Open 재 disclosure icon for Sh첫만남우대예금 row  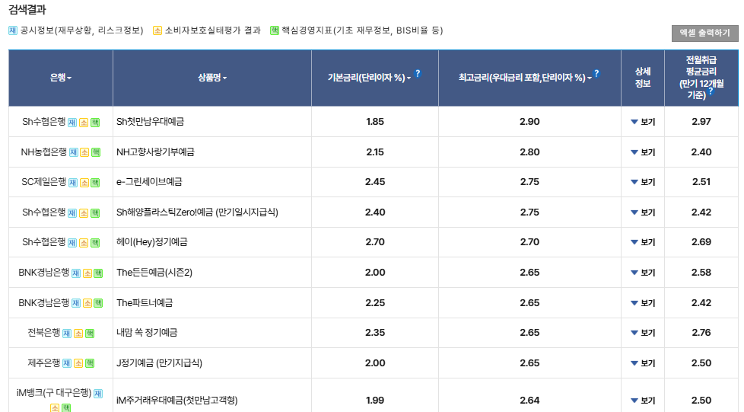pyautogui.click(x=72, y=122)
